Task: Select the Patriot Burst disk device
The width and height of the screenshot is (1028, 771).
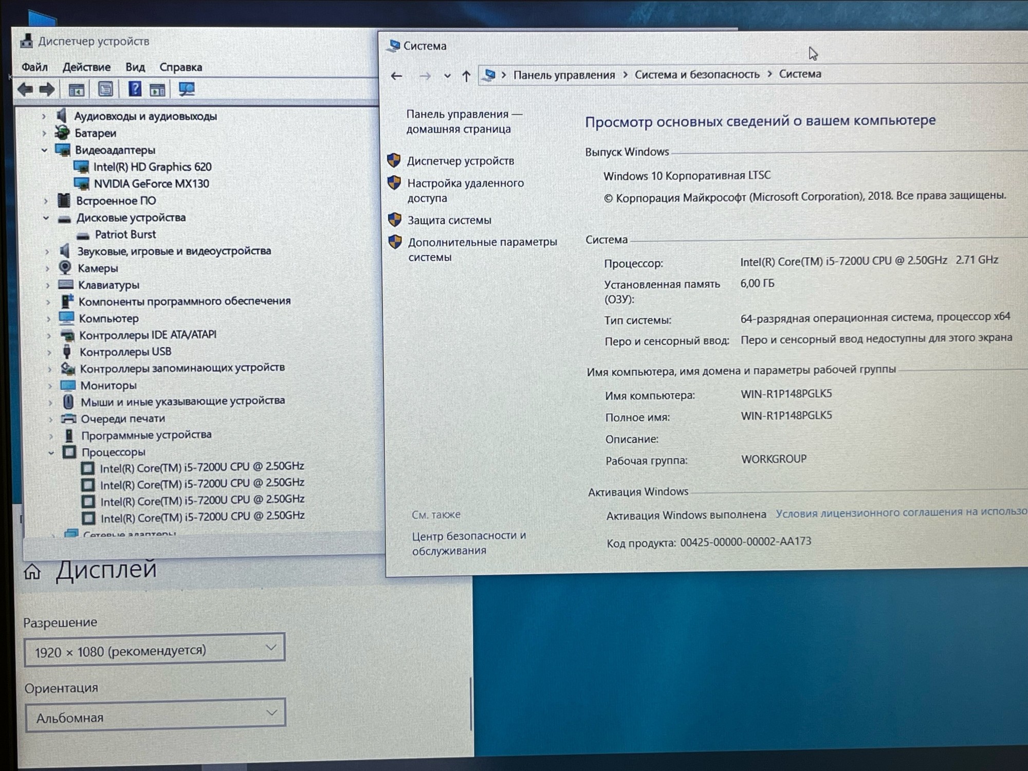Action: 125,234
